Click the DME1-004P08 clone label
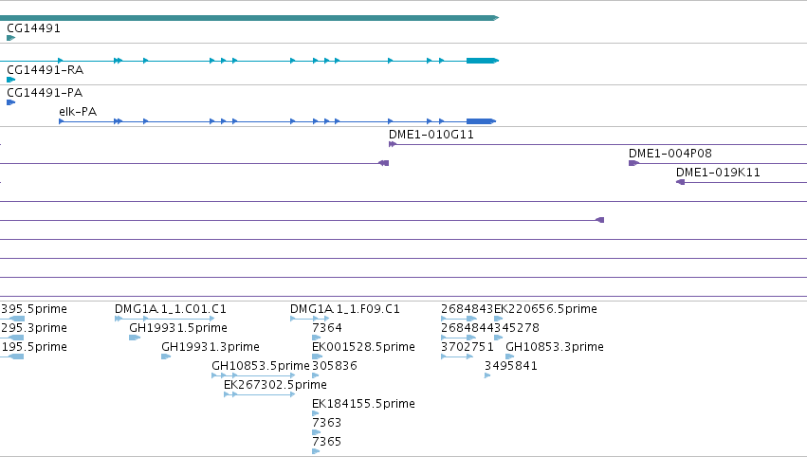This screenshot has height=457, width=807. [x=670, y=154]
